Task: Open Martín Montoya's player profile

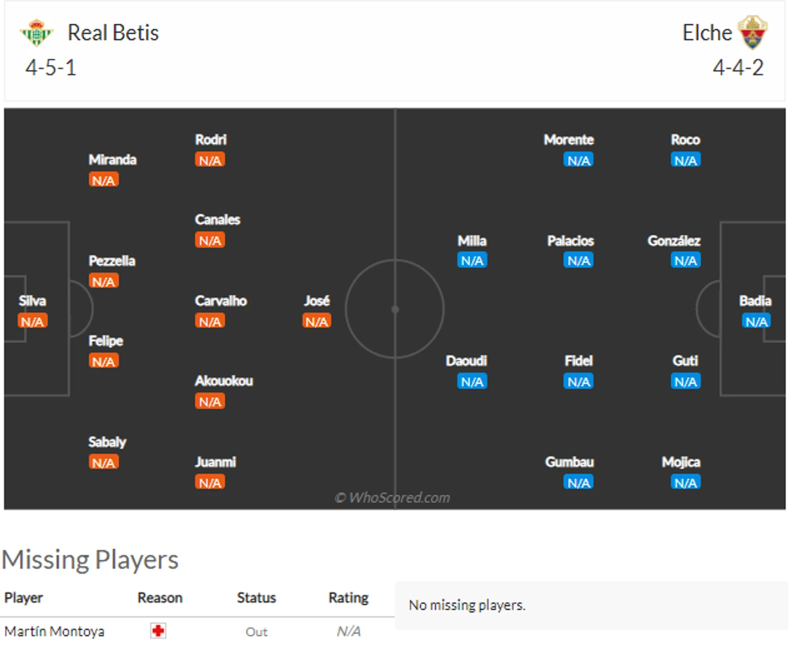Action: tap(54, 631)
